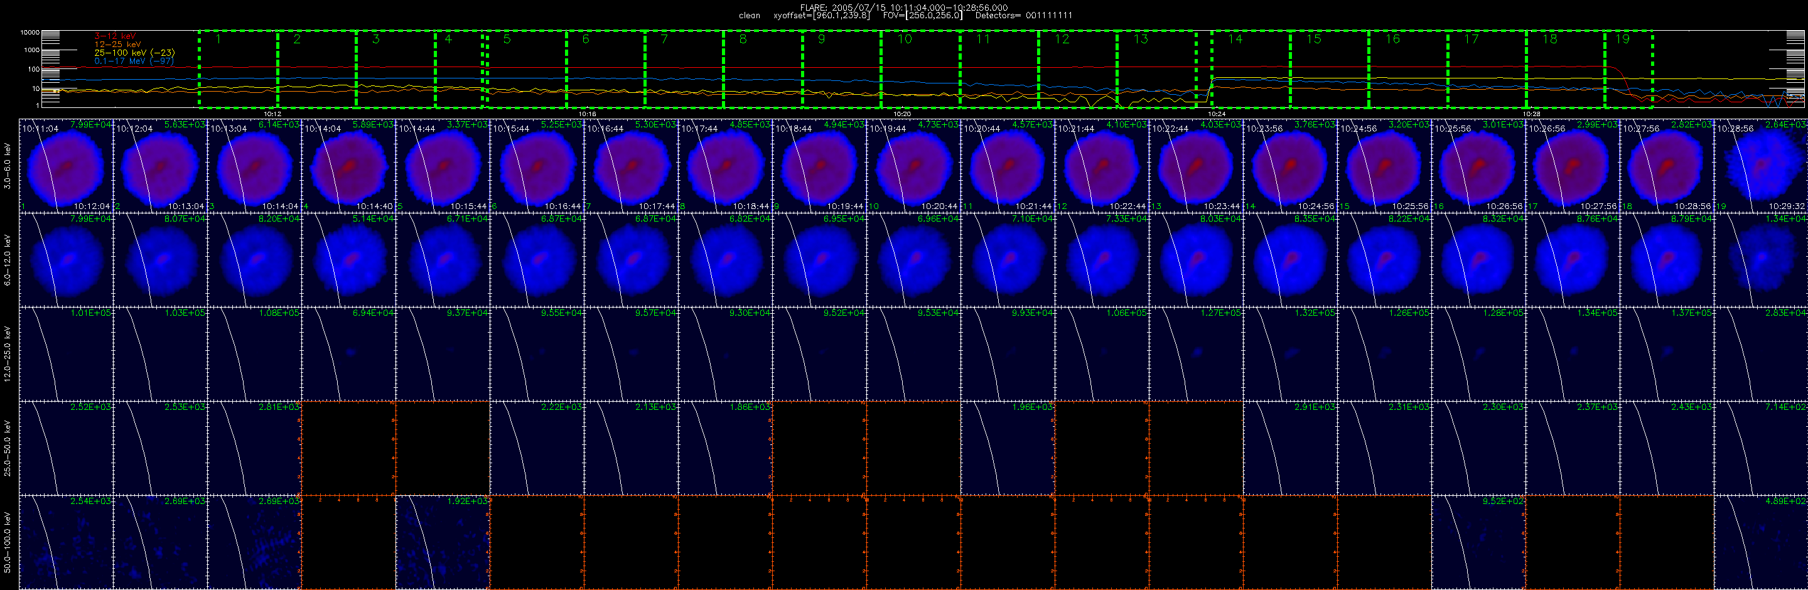The image size is (1808, 590).
Task: Click the '12.0-25.0 keV' row label
Action: (x=8, y=353)
